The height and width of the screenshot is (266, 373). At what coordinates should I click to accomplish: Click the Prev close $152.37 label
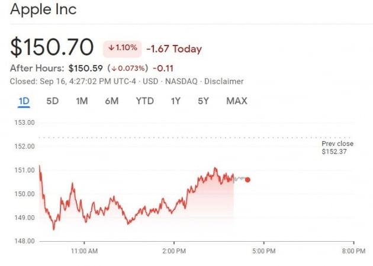[337, 148]
